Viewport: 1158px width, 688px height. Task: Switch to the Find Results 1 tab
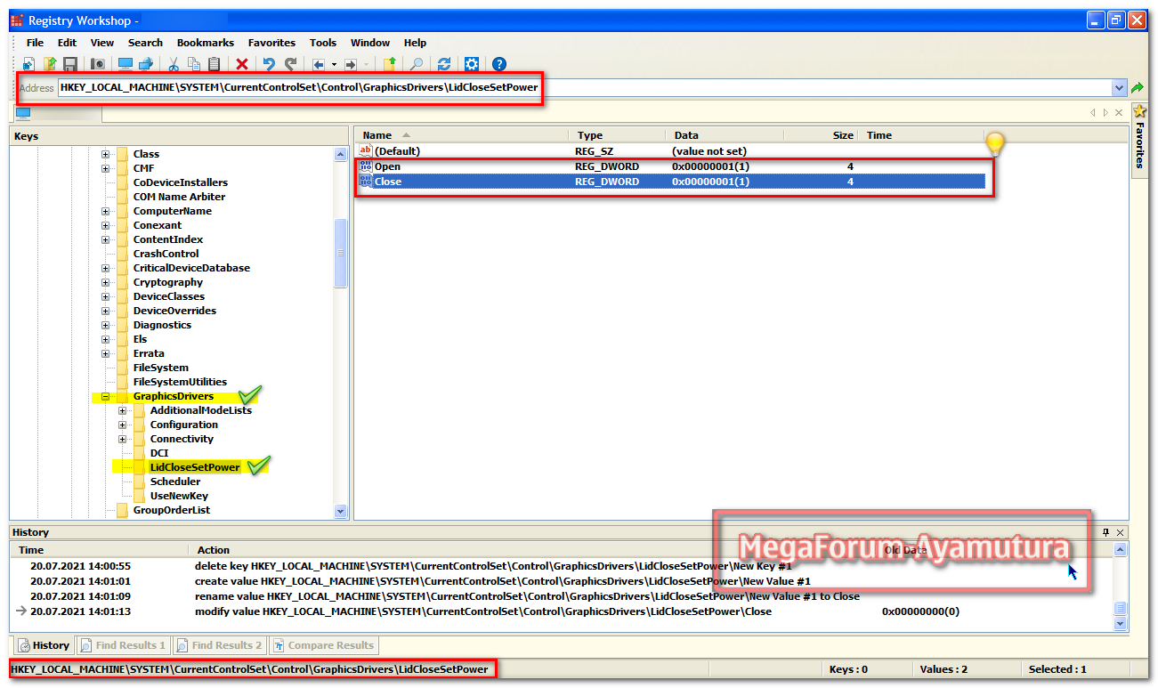[123, 645]
